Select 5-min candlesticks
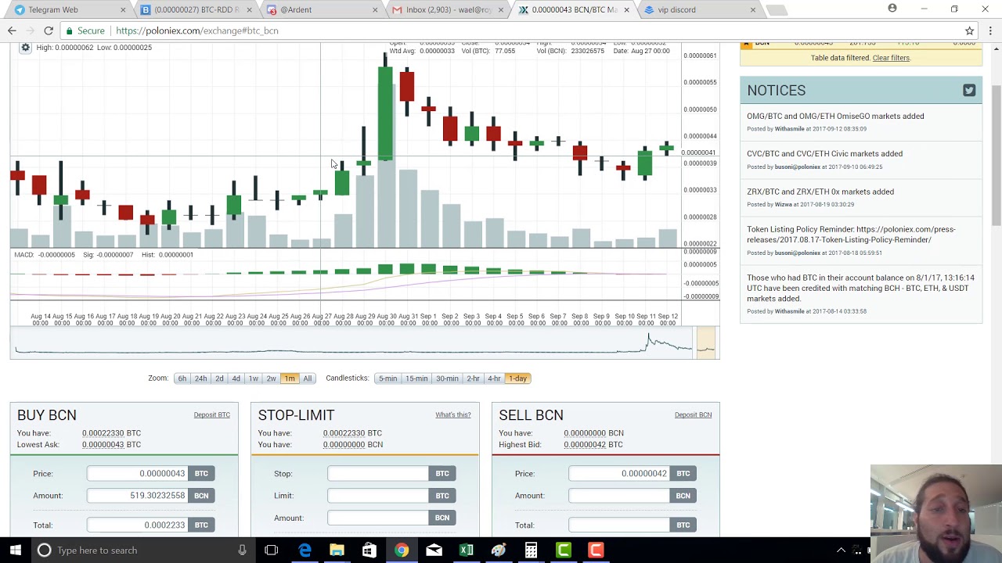The height and width of the screenshot is (563, 1002). point(387,378)
